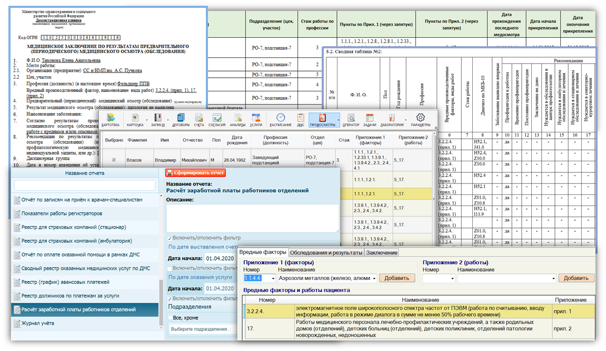Toggle the 'Все, кроме' checkbox
Image resolution: width=606 pixels, height=351 pixels.
coord(170,318)
